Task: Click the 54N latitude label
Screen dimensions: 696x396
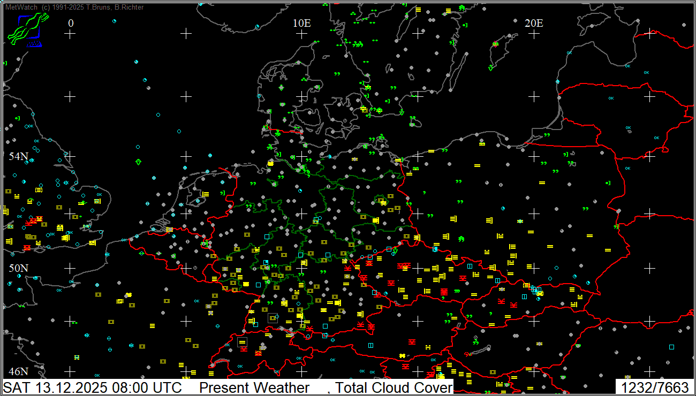Action: [18, 156]
